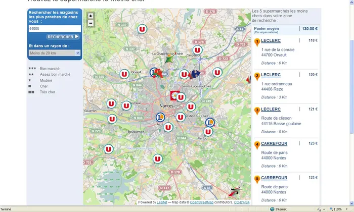Click 'Modéré' legend entry

46,80
